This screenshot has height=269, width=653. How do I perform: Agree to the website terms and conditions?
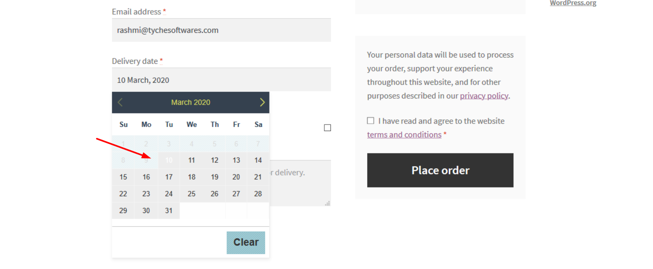(x=370, y=121)
